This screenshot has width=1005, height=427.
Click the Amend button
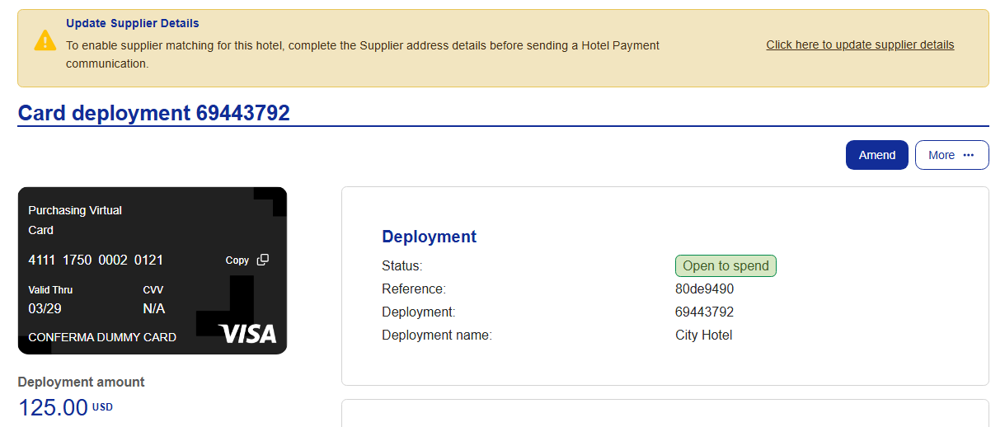[877, 155]
